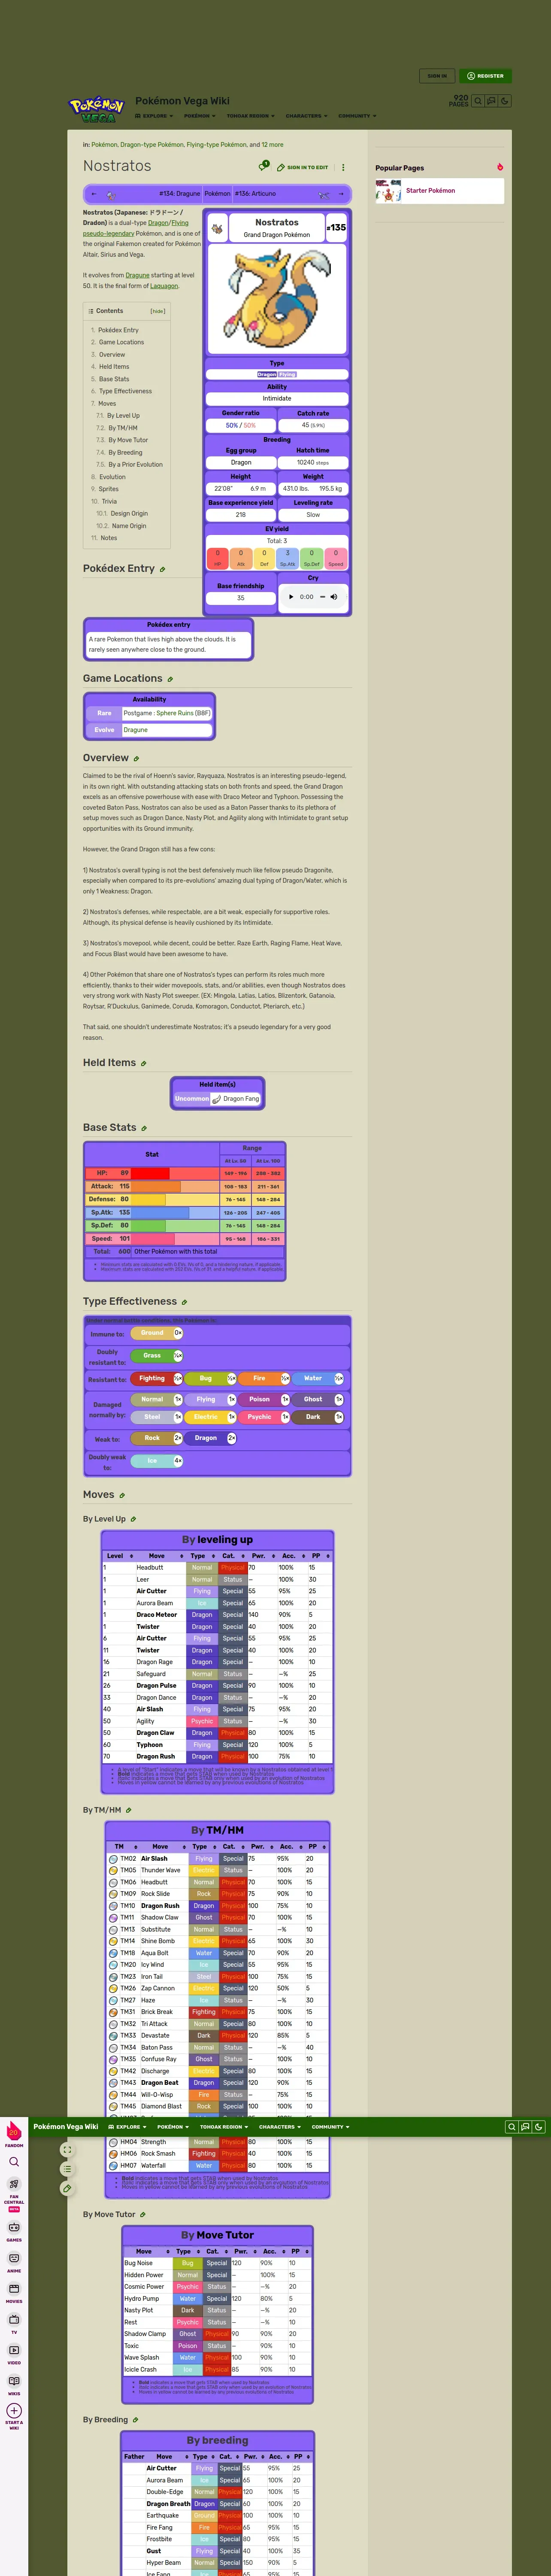This screenshot has height=2576, width=551.
Task: Hide the Contents box
Action: [x=158, y=311]
